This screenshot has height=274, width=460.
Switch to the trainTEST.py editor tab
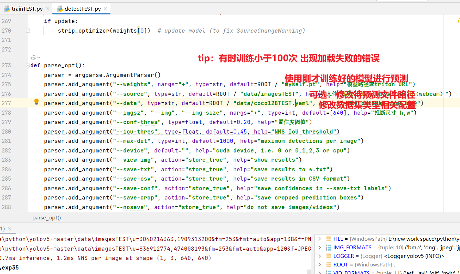27,9
